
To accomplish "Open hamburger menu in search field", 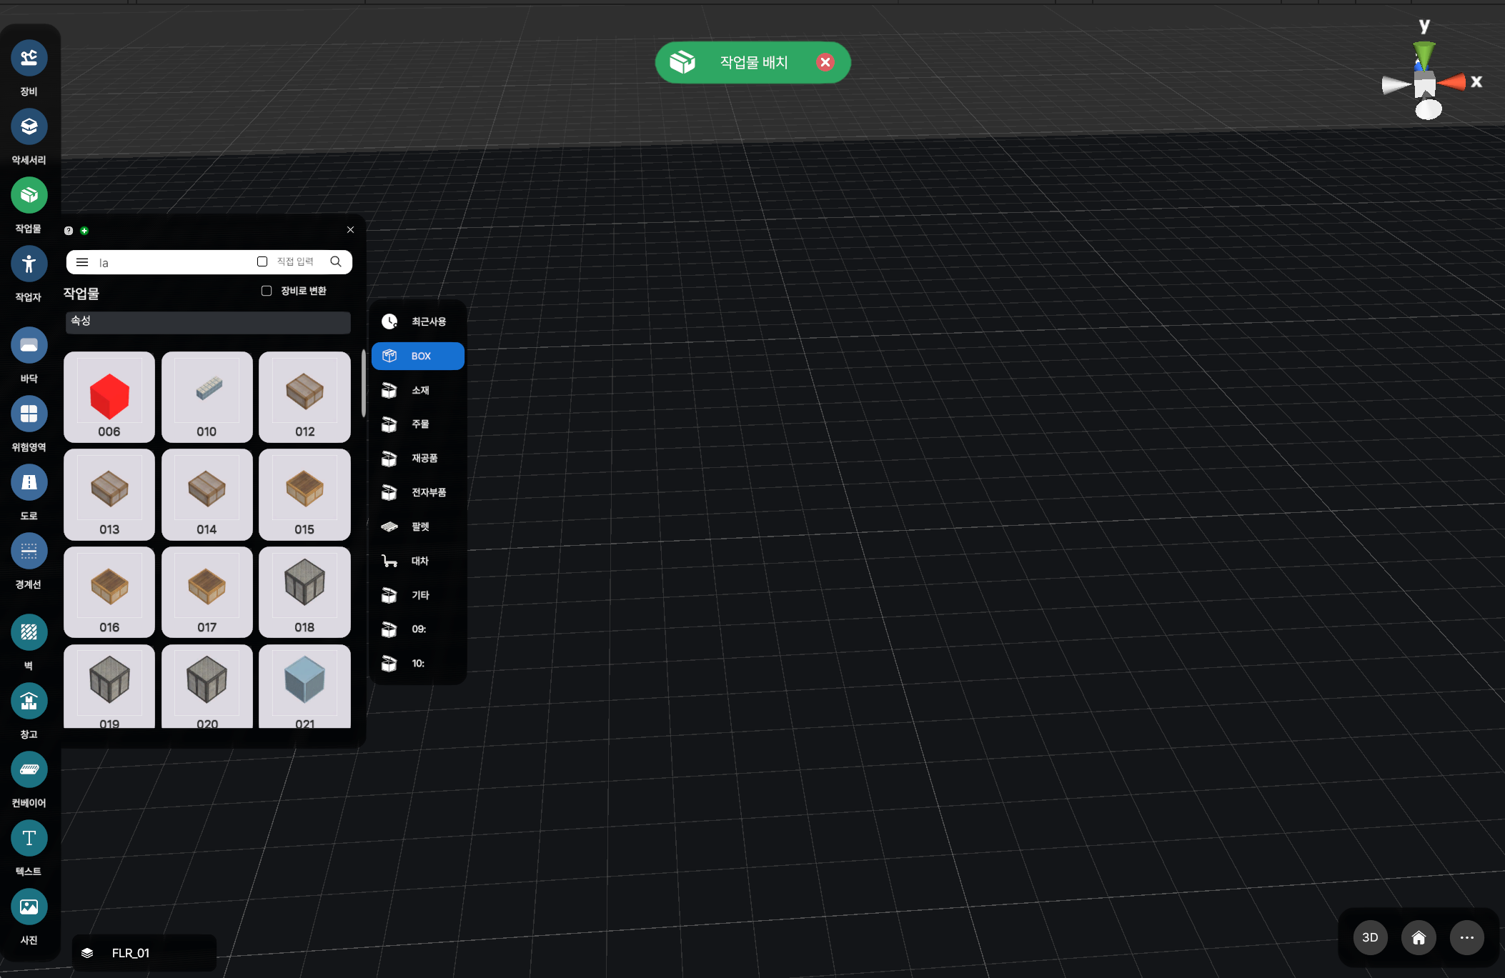I will click(82, 262).
